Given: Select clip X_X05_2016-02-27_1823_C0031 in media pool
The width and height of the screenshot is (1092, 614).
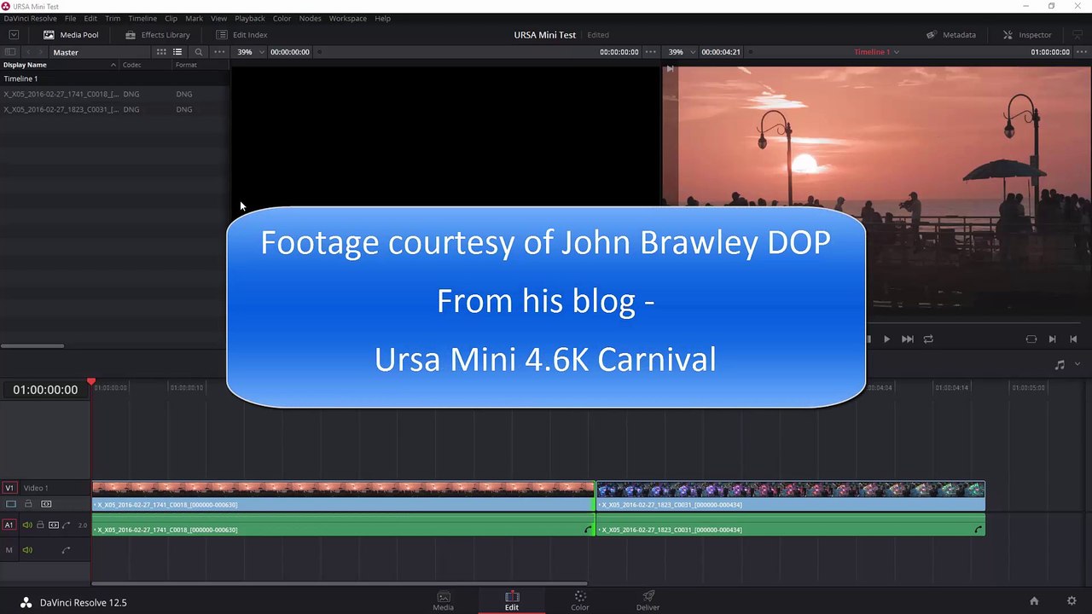Looking at the screenshot, I should [114, 109].
